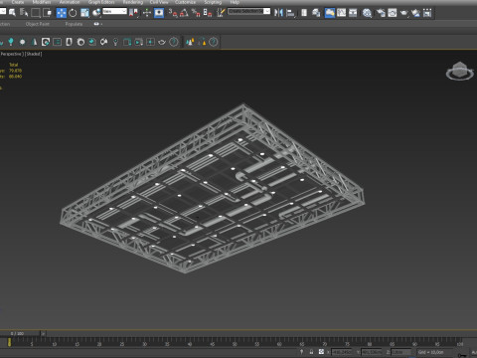Select the Select and Move tool
Screen dimensions: 477x358
(62, 13)
